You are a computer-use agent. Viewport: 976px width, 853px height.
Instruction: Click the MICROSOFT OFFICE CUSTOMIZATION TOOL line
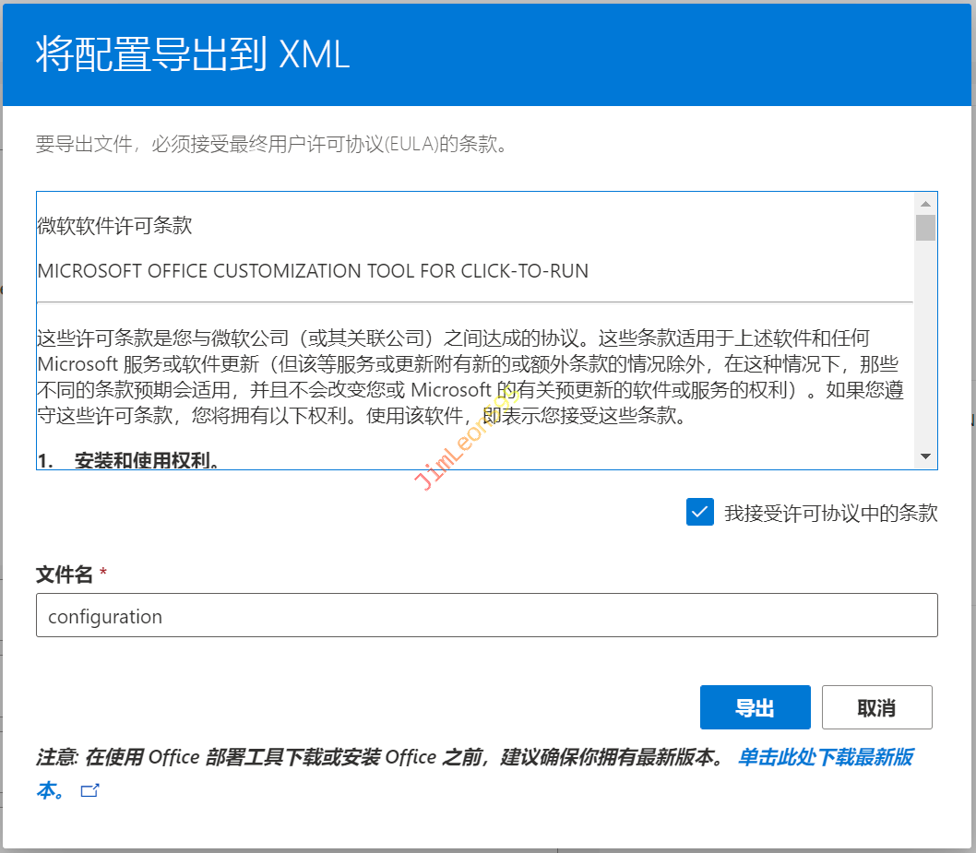tap(313, 271)
